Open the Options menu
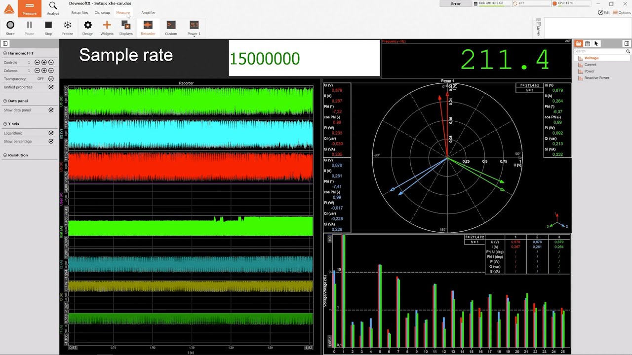This screenshot has height=355, width=632. point(622,13)
